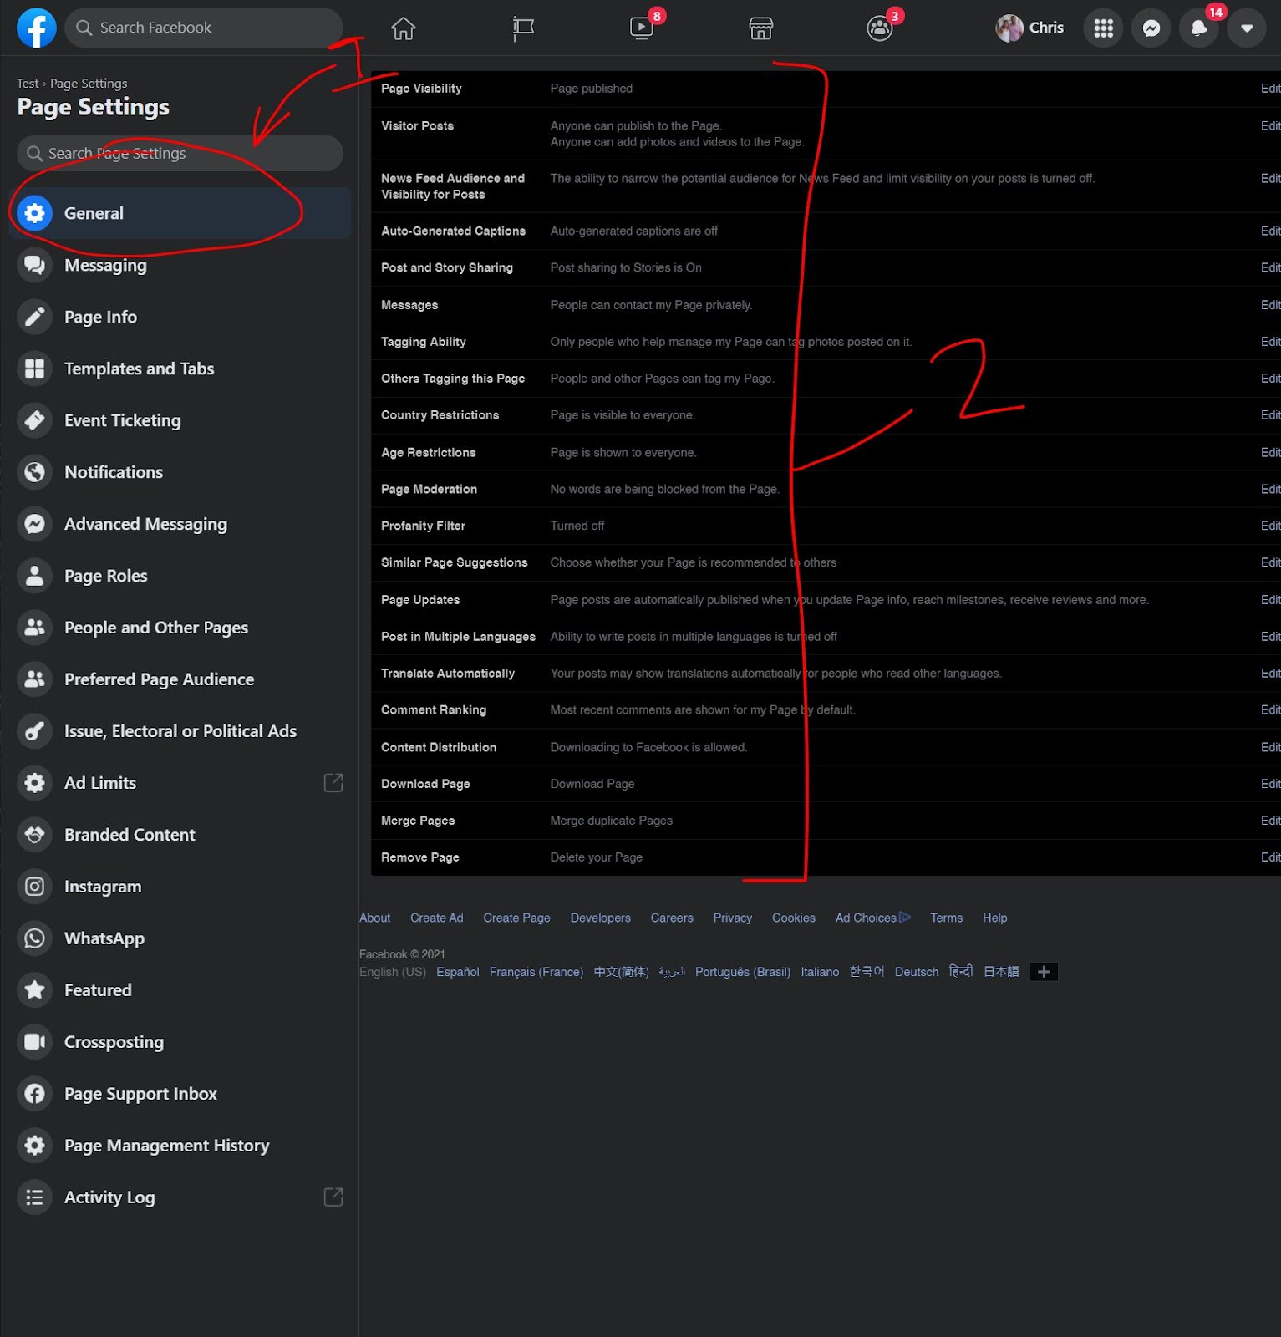Open Page Management History gear icon
The width and height of the screenshot is (1281, 1337).
pos(34,1146)
